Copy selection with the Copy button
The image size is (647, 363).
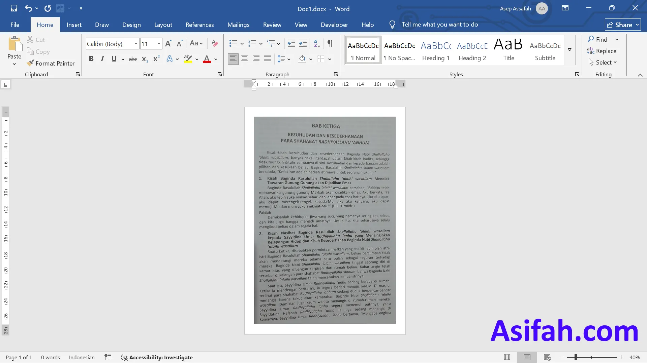pyautogui.click(x=38, y=51)
